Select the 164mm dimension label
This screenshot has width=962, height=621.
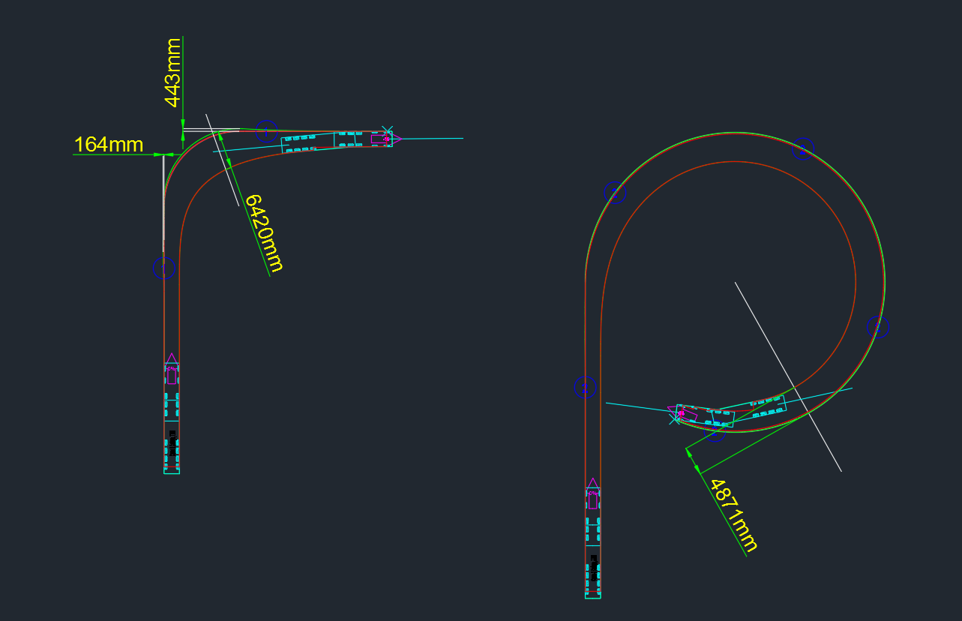[x=109, y=145]
